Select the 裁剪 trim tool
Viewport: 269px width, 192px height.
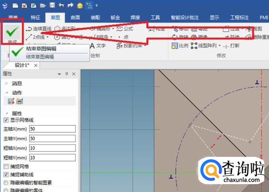pos(254,29)
